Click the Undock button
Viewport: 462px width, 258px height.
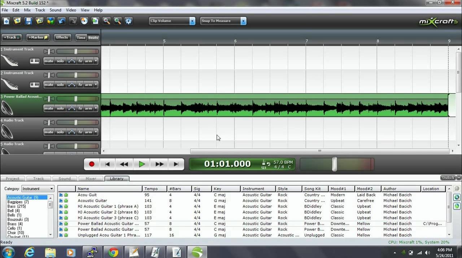tap(448, 178)
